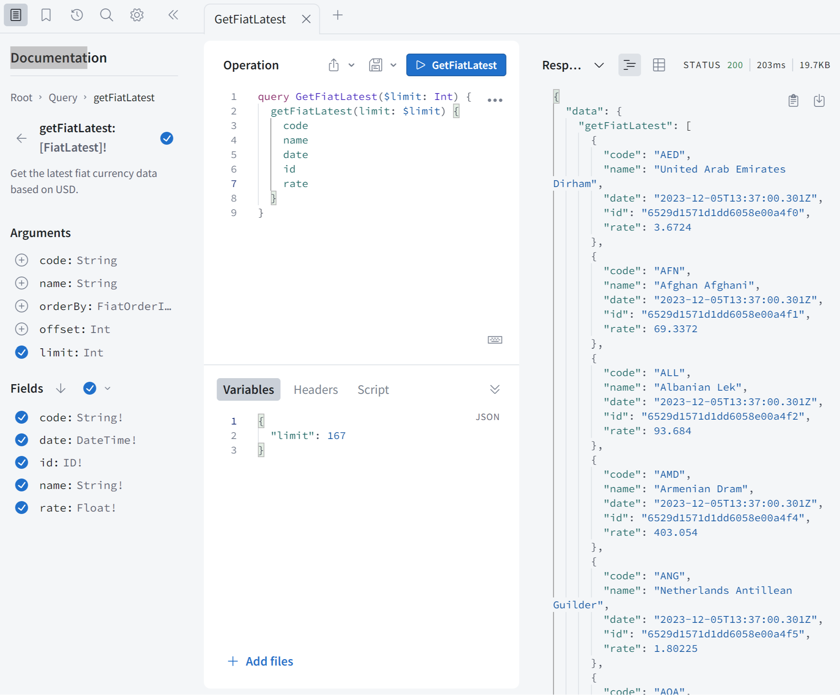Add a new operation tab
The image size is (840, 695).
[x=338, y=15]
